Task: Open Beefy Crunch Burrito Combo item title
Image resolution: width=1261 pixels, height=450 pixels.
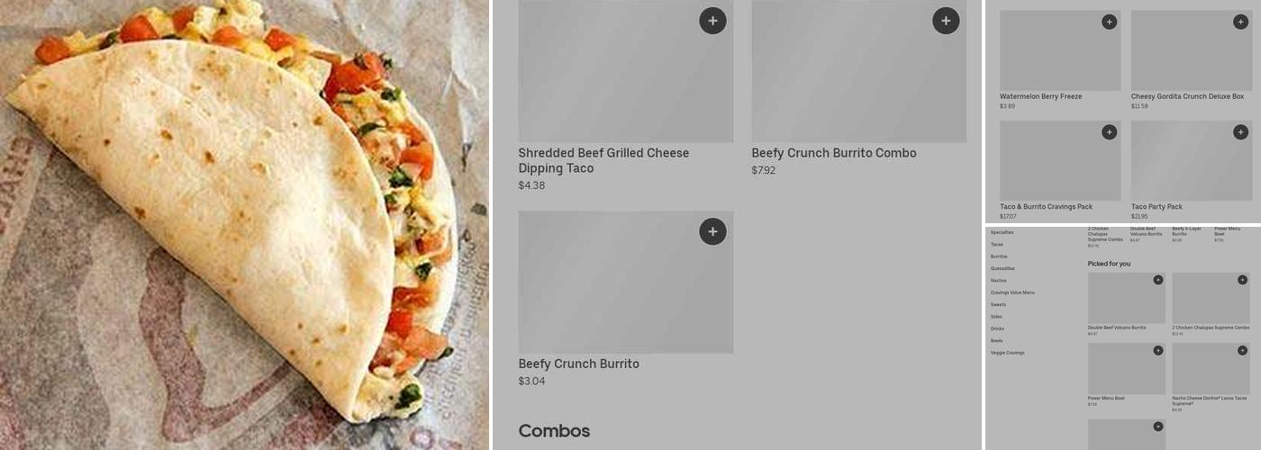Action: (834, 153)
